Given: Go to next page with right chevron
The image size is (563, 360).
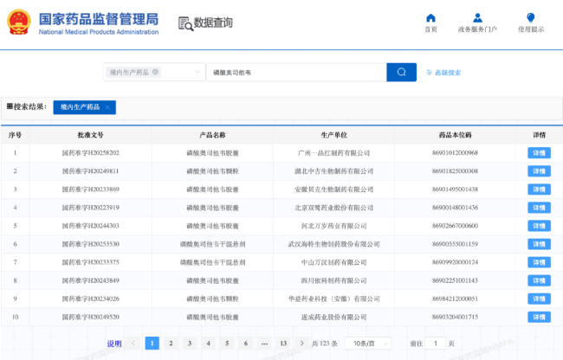Looking at the screenshot, I should 302,344.
